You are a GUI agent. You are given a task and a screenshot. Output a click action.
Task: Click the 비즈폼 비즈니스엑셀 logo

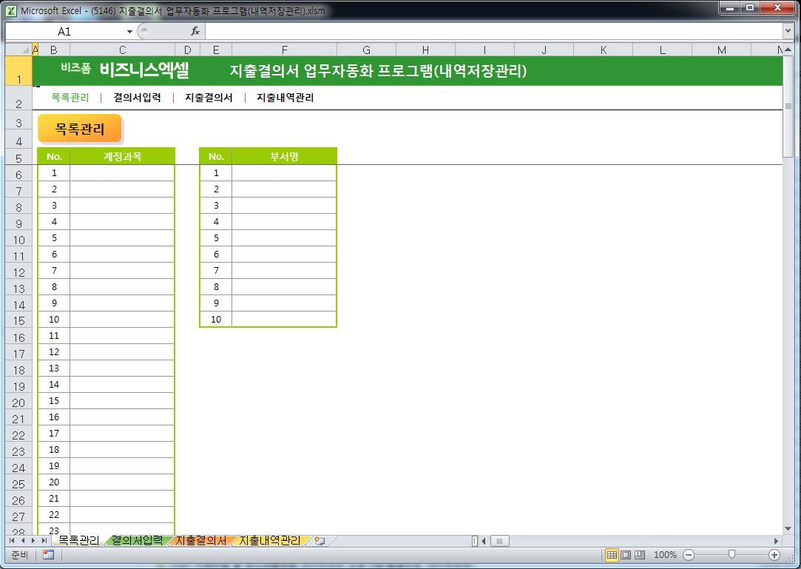125,69
